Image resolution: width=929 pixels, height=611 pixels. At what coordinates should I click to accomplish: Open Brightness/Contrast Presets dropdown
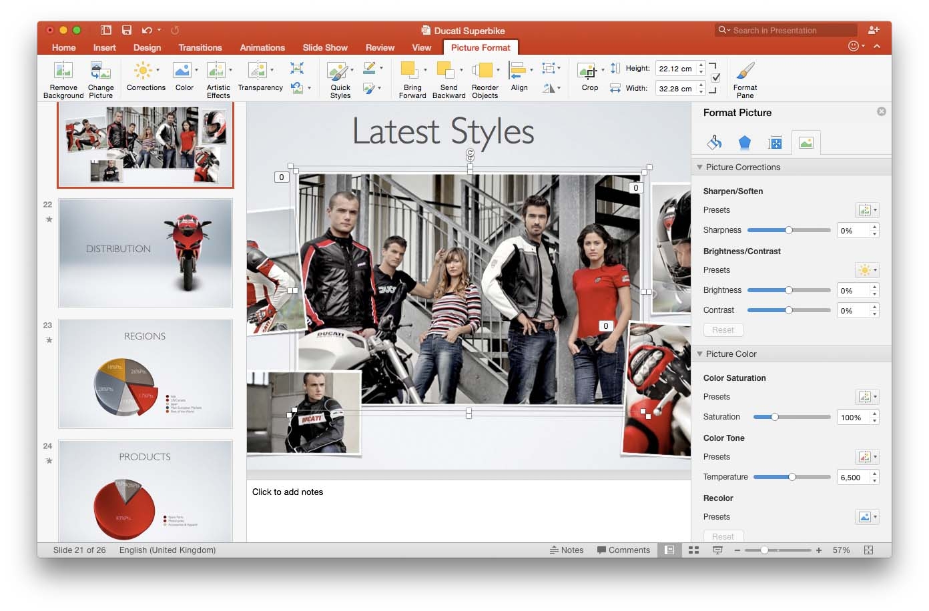(x=868, y=270)
